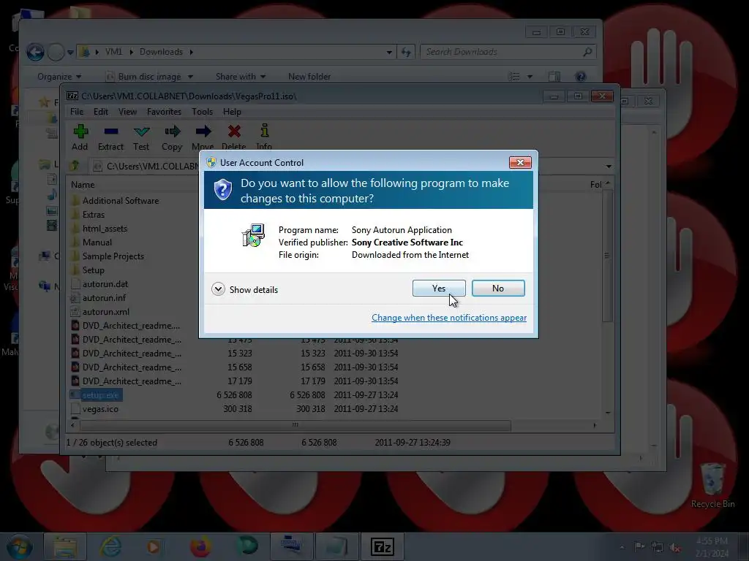
Task: Open Explorer recent locations dropdown arrow
Action: coord(70,52)
